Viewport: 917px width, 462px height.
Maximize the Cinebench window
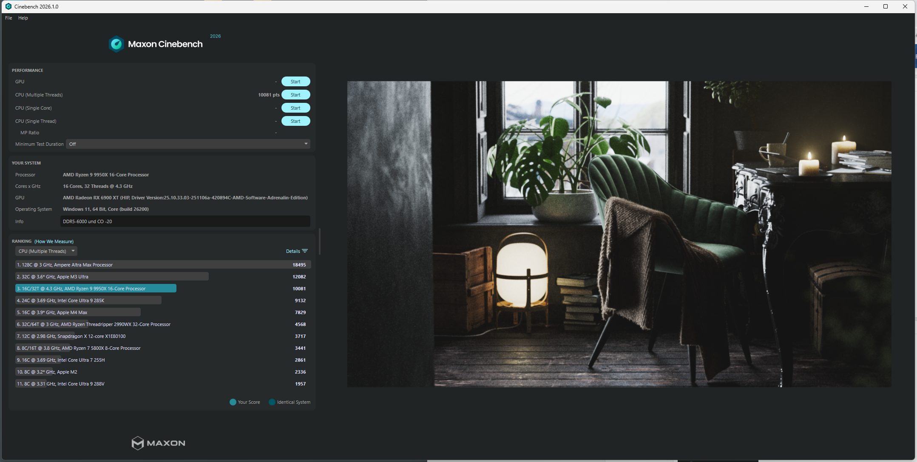pyautogui.click(x=886, y=6)
